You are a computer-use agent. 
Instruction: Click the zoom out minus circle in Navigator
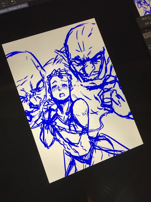pyautogui.click(x=149, y=18)
